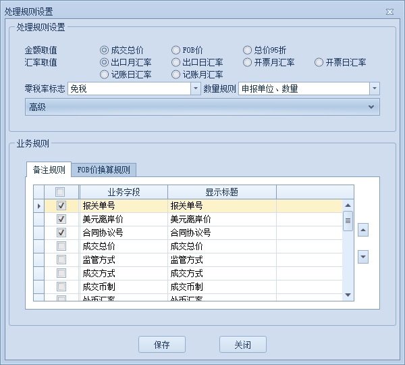405x365 pixels.
Task: Open the 数量规则 dropdown list
Action: [x=374, y=89]
